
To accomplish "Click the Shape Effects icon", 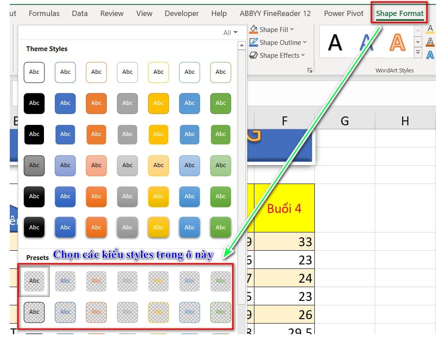I will pyautogui.click(x=254, y=55).
